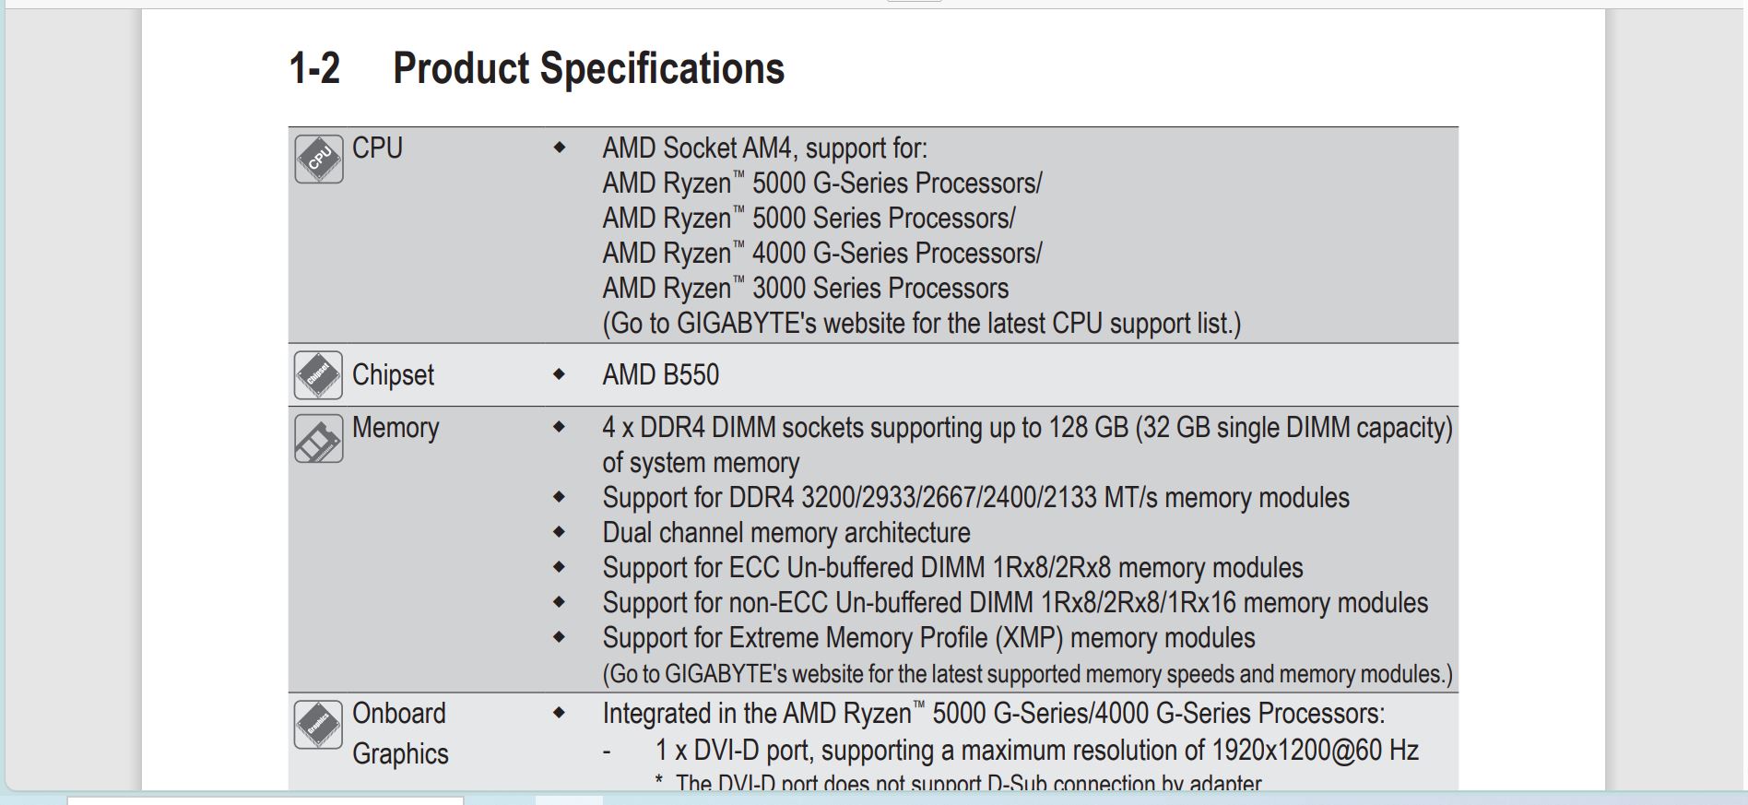The height and width of the screenshot is (805, 1748).
Task: Click the Onboard Graphics icon
Action: point(319,725)
